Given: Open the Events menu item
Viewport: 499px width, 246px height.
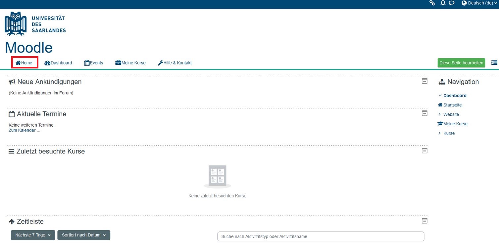Looking at the screenshot, I should point(94,63).
